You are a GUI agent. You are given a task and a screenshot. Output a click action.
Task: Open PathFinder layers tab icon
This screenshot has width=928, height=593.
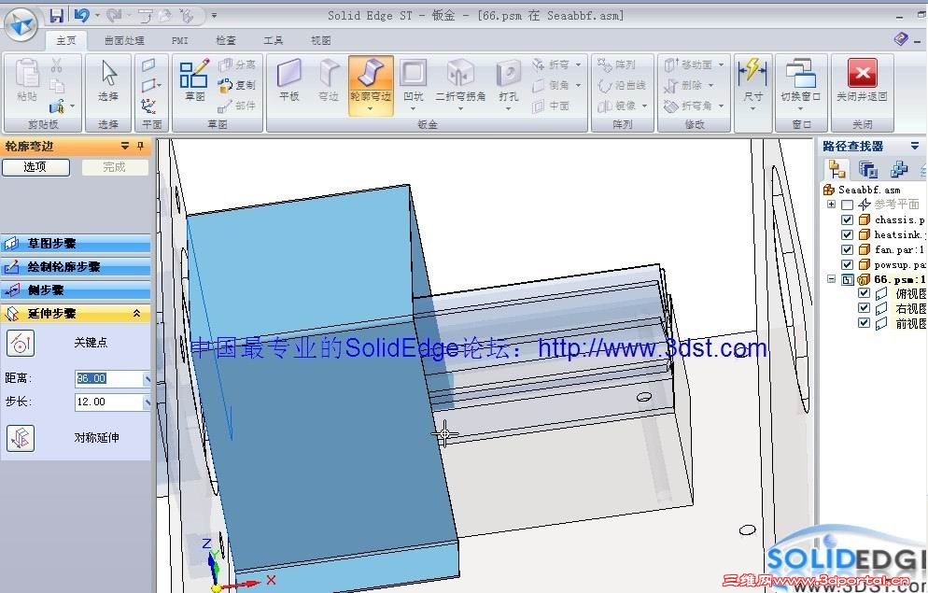[x=867, y=170]
